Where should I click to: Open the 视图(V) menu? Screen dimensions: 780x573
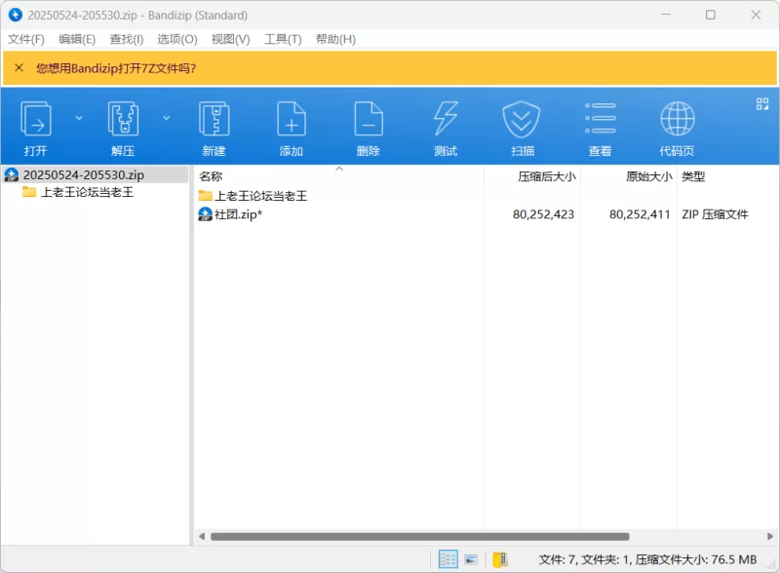point(230,39)
